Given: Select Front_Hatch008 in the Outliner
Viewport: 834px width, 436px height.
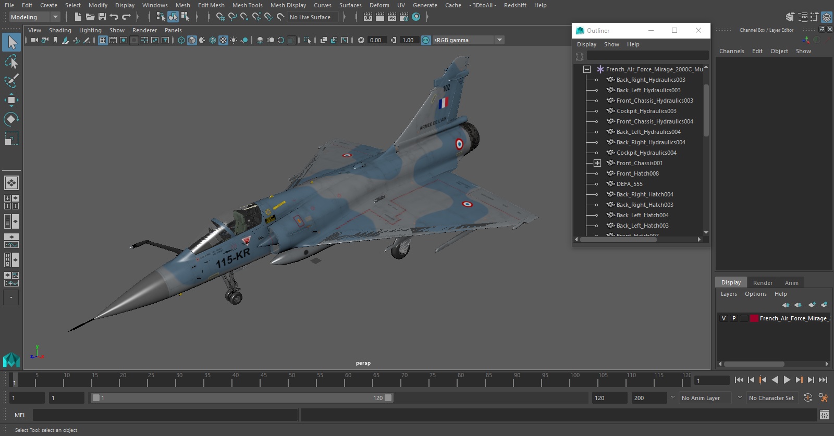Looking at the screenshot, I should (x=637, y=173).
